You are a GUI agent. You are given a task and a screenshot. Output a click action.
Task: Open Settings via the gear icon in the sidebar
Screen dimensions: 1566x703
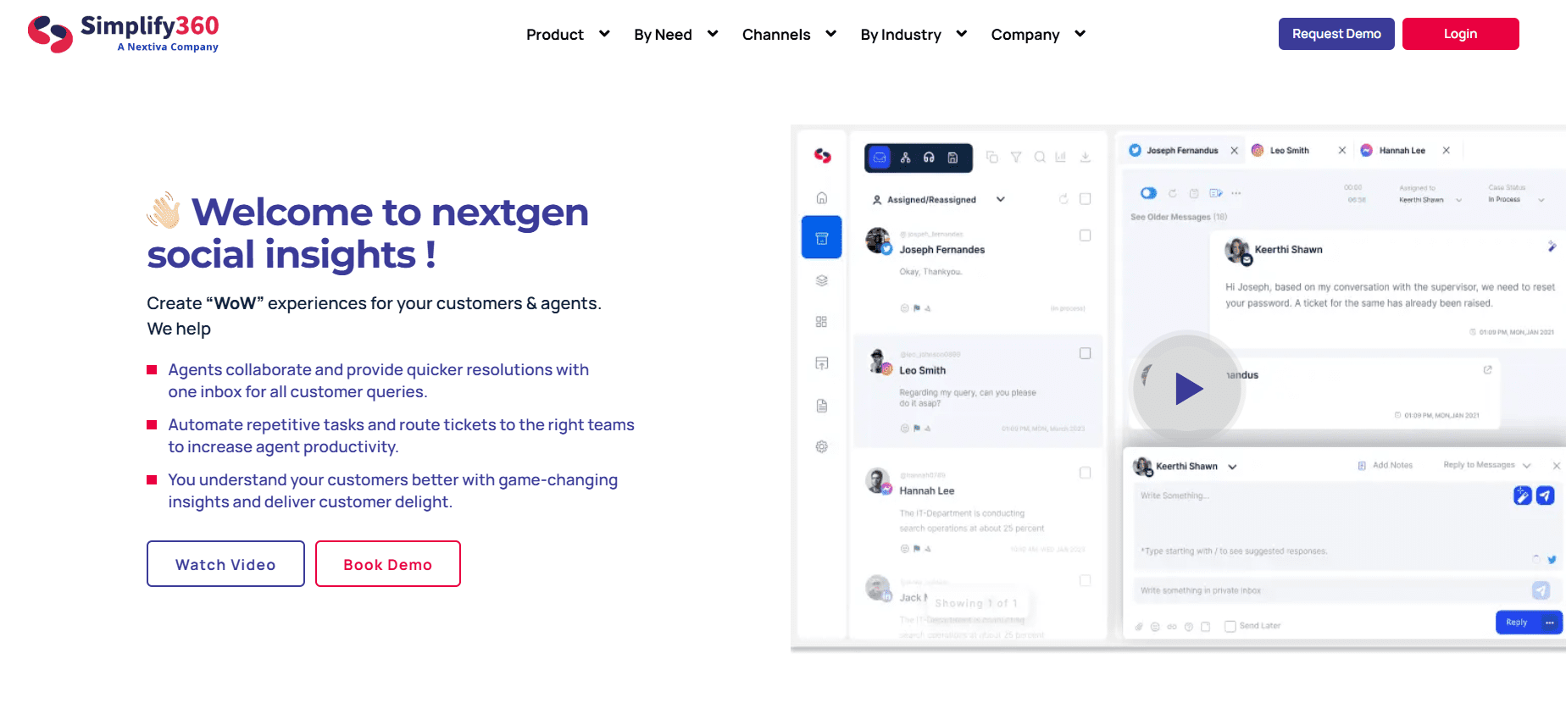(x=823, y=446)
